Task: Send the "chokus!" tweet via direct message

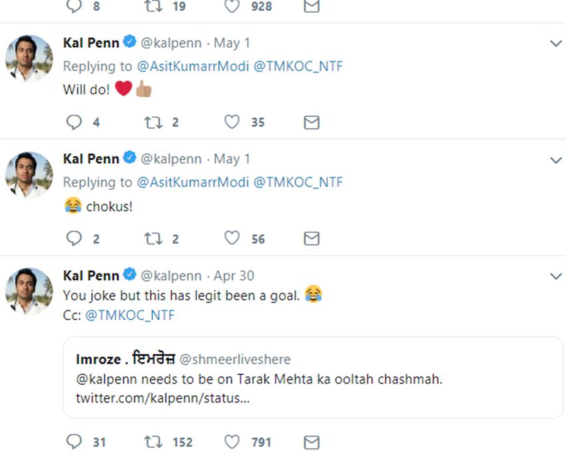Action: point(312,239)
